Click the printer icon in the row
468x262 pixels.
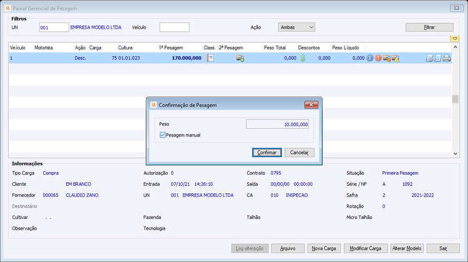click(447, 58)
